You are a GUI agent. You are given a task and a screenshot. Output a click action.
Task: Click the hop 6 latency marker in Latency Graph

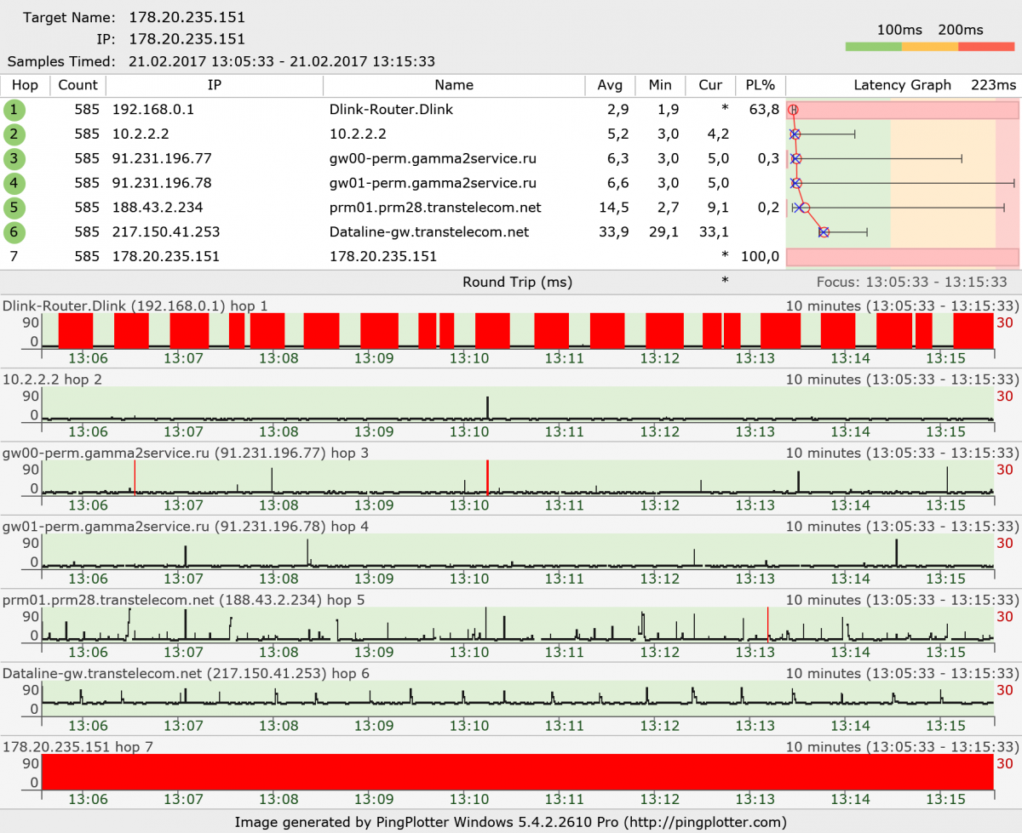pyautogui.click(x=824, y=232)
